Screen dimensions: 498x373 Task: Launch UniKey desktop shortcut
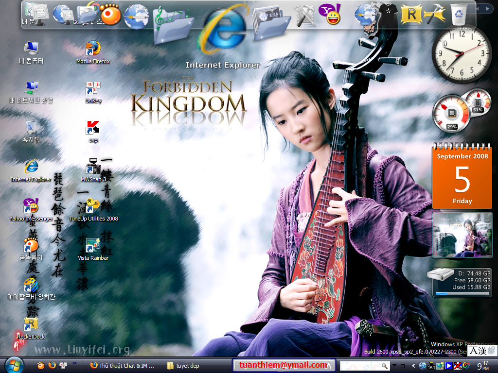pyautogui.click(x=93, y=92)
